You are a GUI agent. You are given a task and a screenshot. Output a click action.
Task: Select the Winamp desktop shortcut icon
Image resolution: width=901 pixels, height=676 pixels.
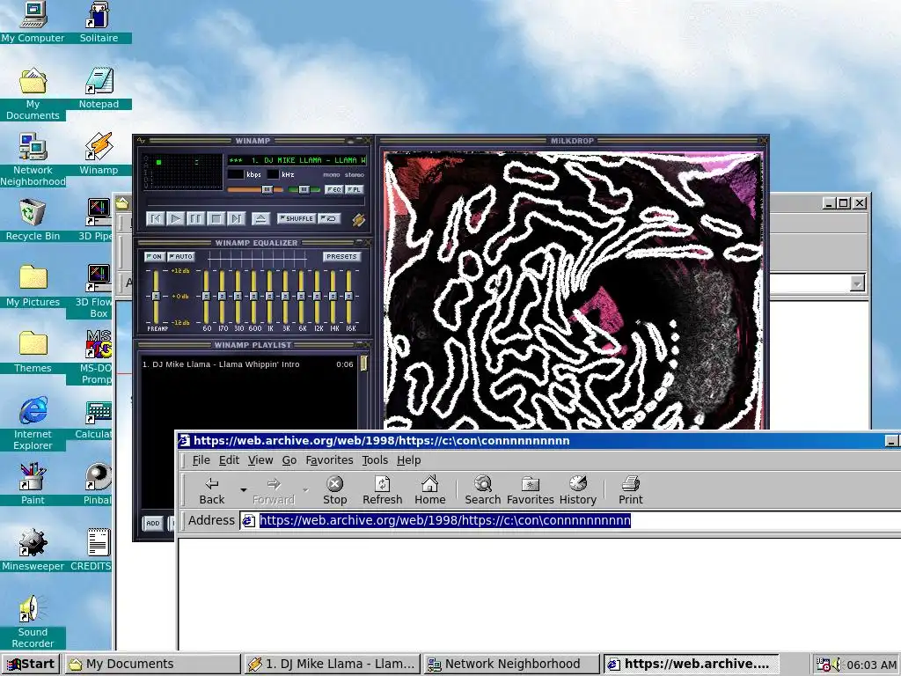99,154
